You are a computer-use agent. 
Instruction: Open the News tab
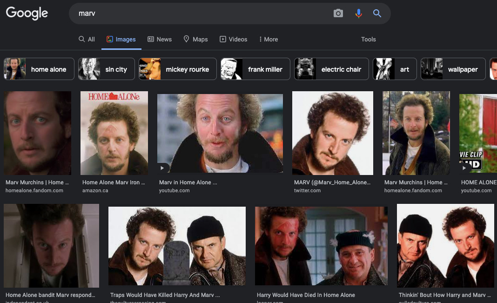[160, 39]
